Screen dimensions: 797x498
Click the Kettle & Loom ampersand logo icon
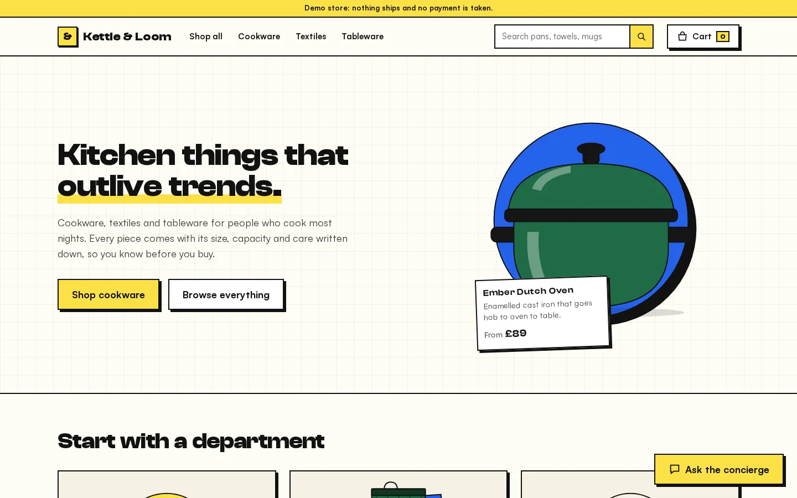[x=68, y=37]
